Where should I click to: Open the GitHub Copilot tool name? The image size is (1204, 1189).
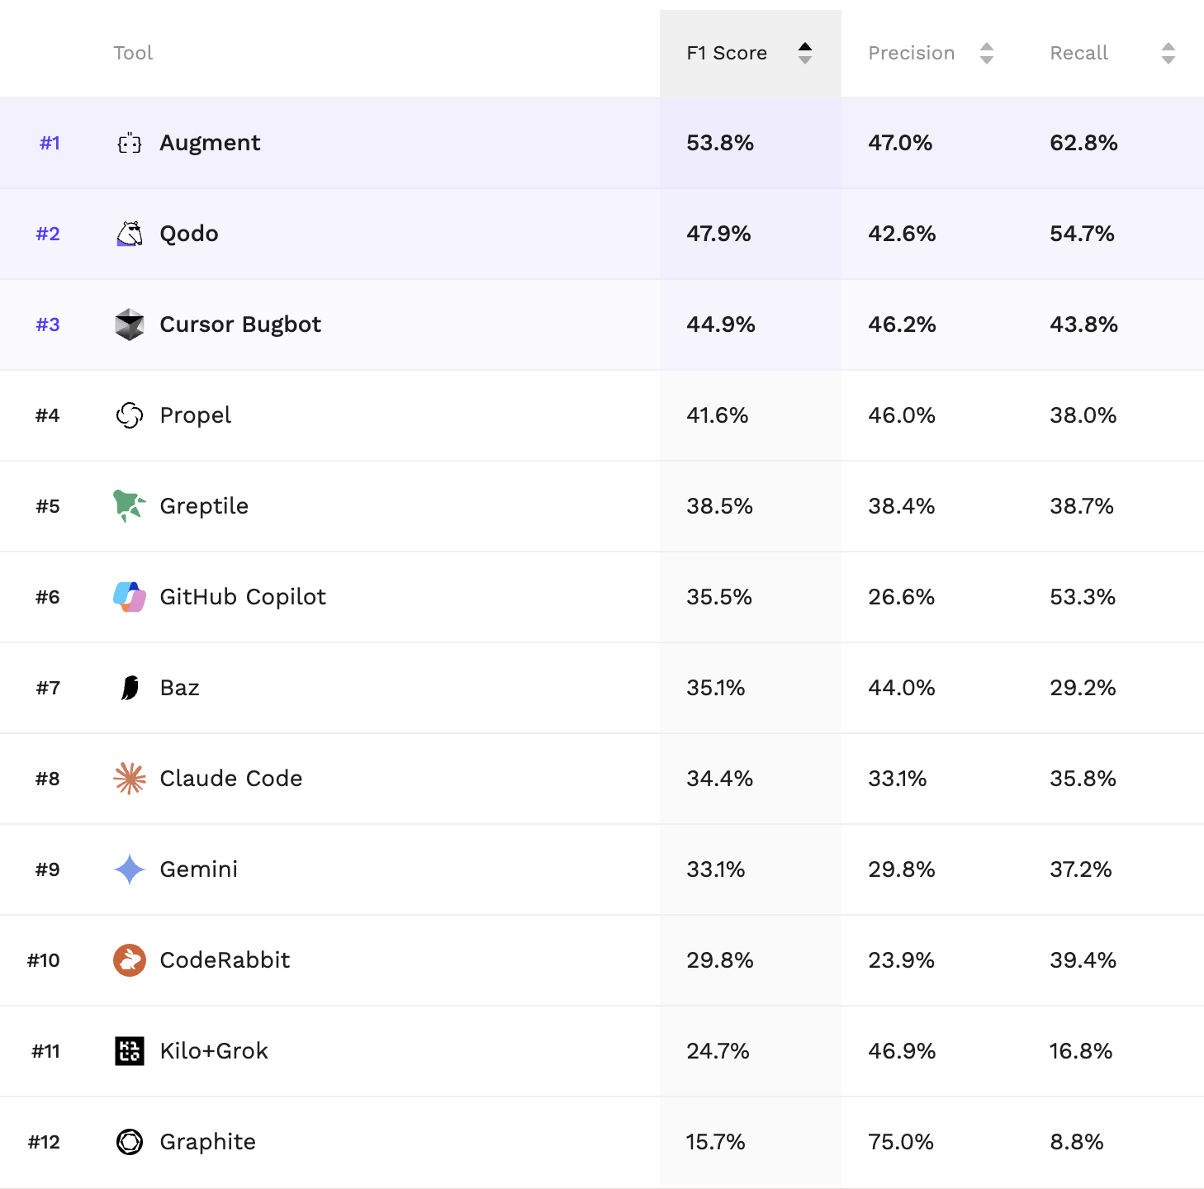tap(243, 597)
